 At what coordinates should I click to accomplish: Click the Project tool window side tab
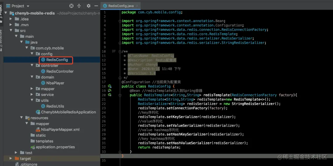[x=1, y=14]
